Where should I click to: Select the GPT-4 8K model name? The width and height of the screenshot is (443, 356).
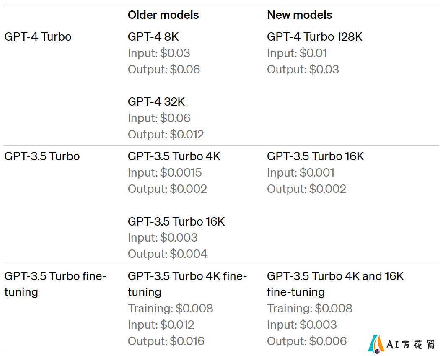(153, 37)
